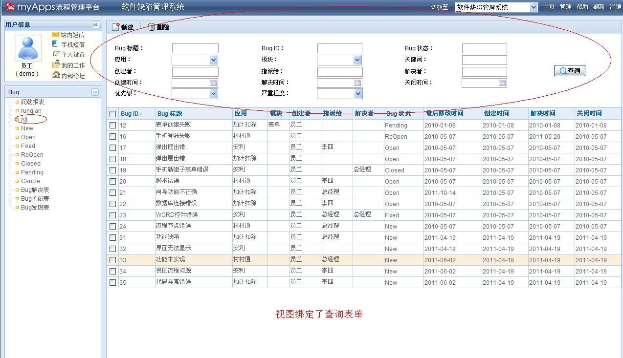Open 个人设置 settings icon
The height and width of the screenshot is (358, 623).
coord(56,54)
